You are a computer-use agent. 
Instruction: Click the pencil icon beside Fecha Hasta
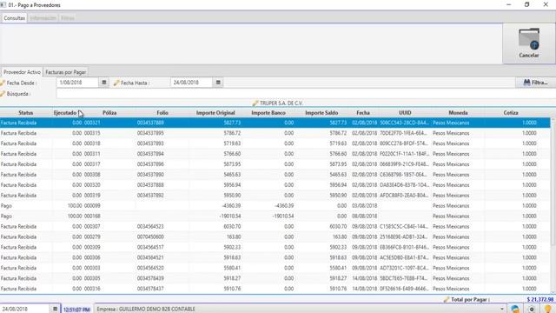click(116, 83)
